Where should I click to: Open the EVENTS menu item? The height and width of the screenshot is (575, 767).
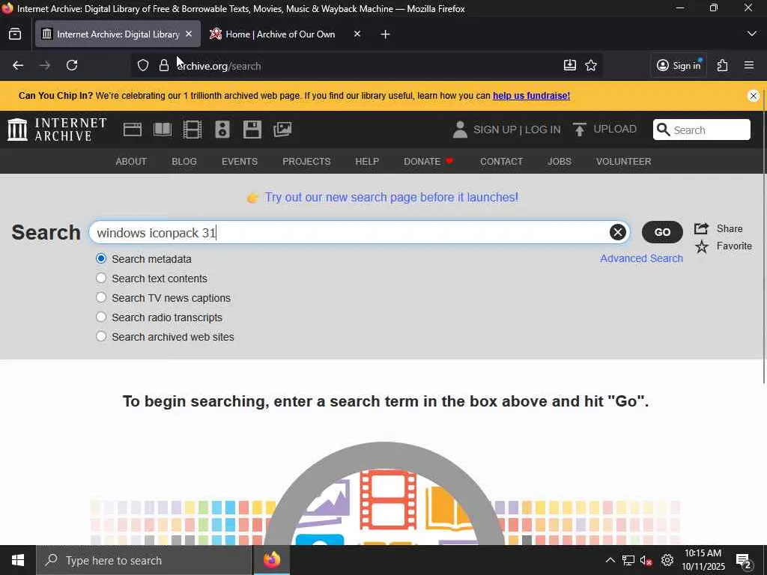tap(239, 162)
